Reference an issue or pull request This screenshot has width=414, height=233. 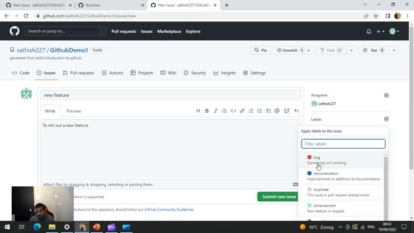287,111
